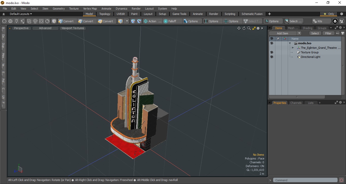
Task: Click the yellow viewport maximize arrows icon
Action: (254, 28)
